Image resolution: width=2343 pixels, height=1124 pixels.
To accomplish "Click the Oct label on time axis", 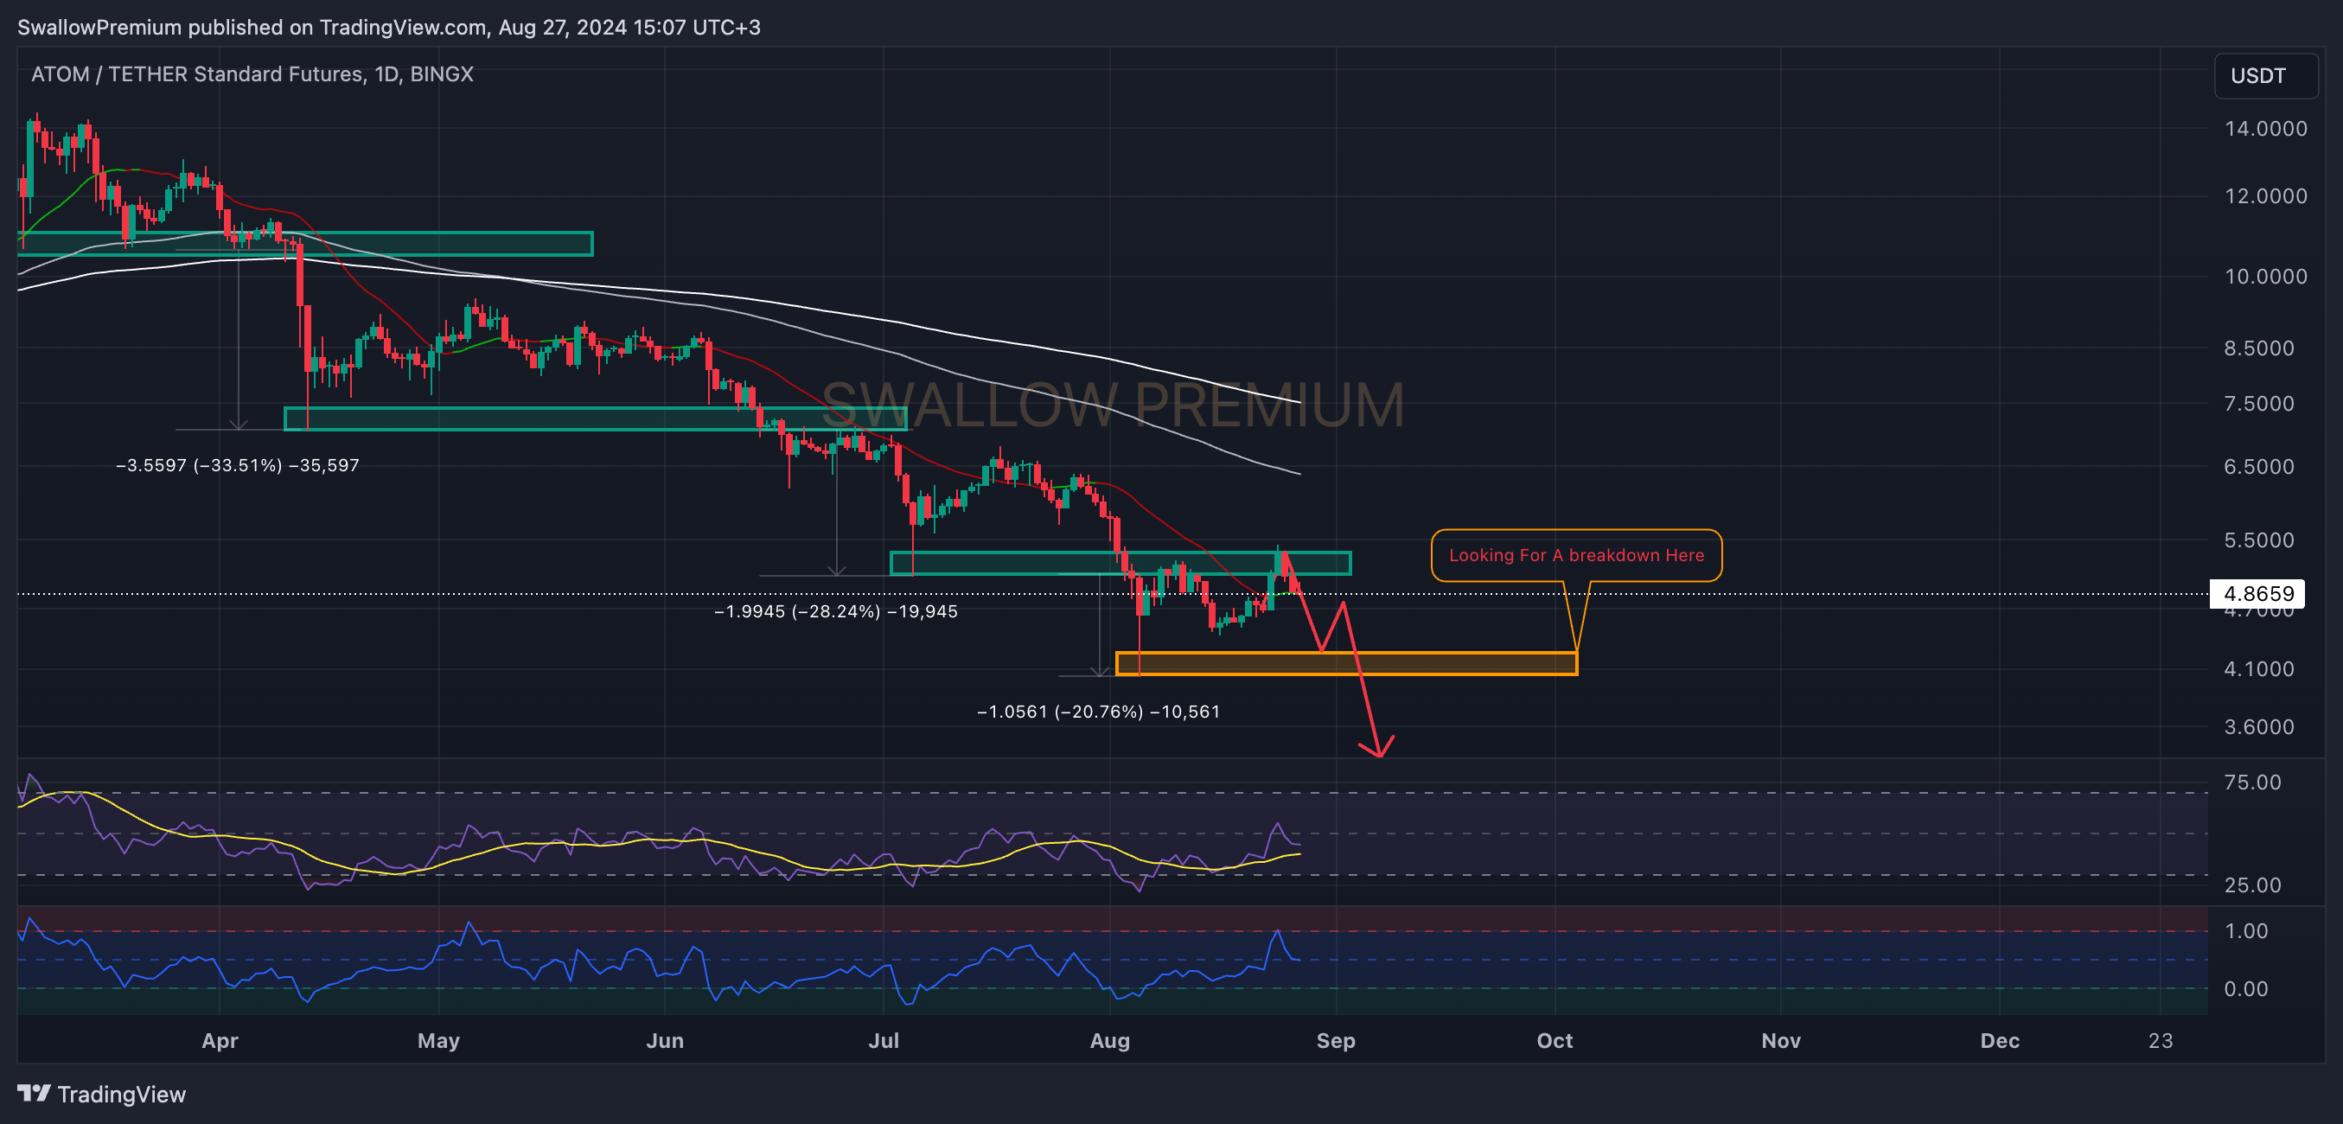I will click(x=1555, y=1041).
